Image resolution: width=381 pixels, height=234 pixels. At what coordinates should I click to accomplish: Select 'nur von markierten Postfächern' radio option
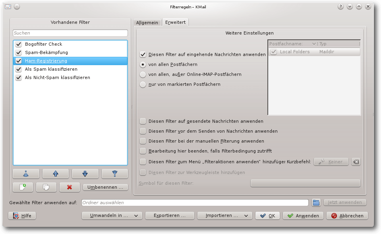[143, 84]
